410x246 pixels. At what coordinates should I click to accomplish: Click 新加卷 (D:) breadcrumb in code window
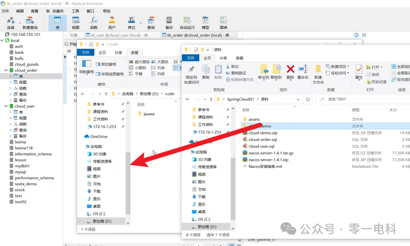click(x=149, y=94)
